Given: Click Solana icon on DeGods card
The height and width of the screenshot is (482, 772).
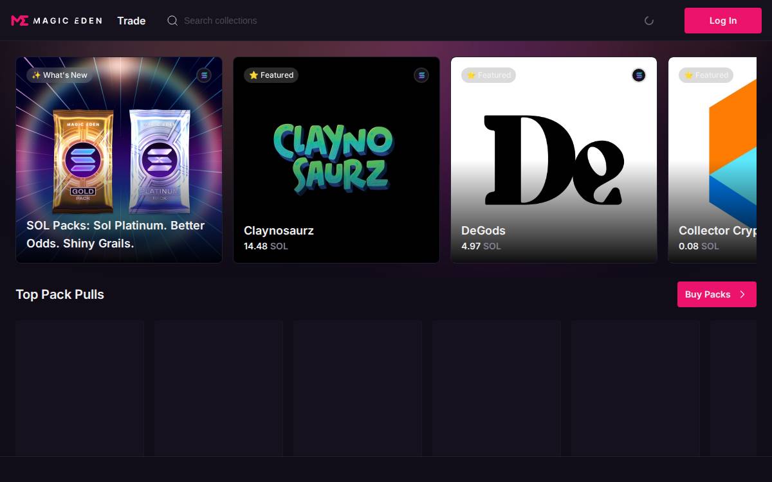Looking at the screenshot, I should [x=639, y=75].
